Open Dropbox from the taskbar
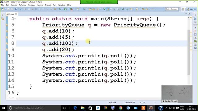The image size is (198, 111). coord(98,108)
